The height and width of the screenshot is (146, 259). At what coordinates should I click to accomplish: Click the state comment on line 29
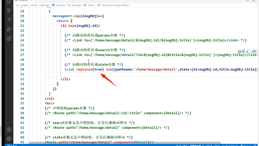(x=94, y=65)
